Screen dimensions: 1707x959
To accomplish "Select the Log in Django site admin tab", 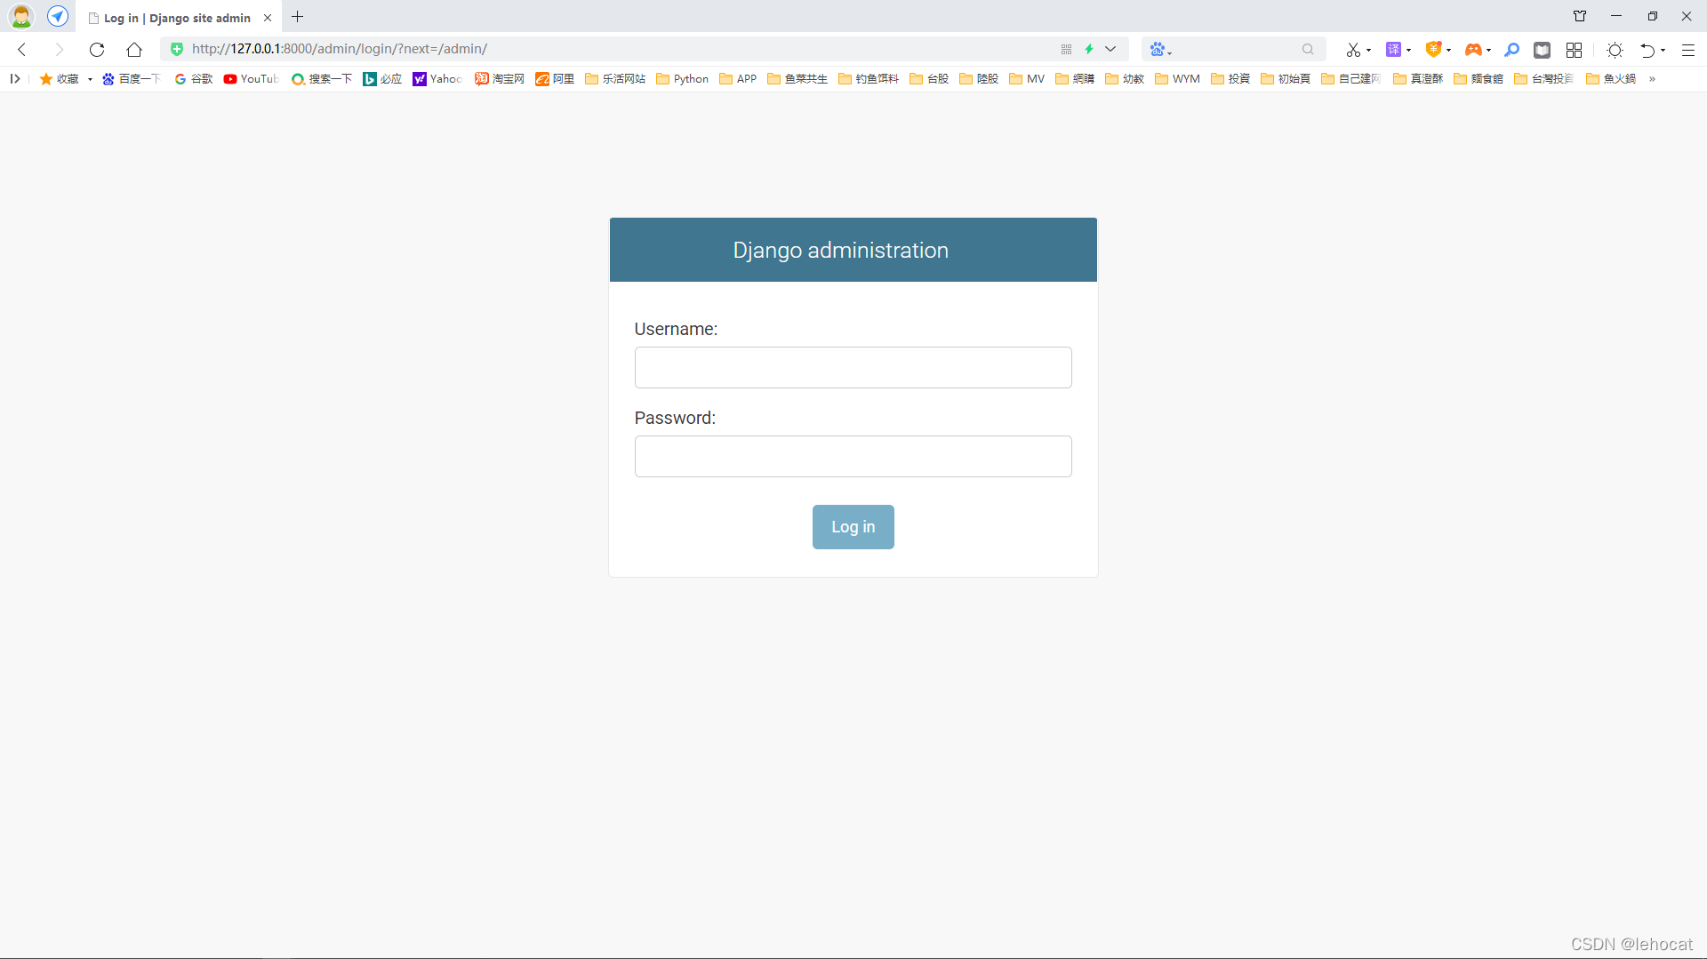I will [178, 18].
